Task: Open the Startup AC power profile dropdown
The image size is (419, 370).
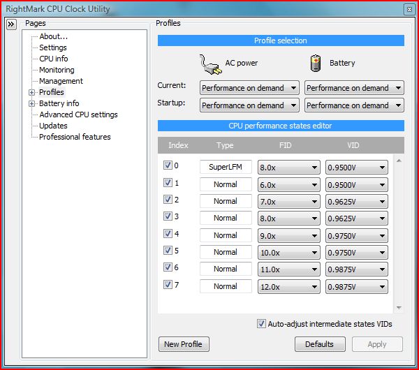Action: [x=249, y=105]
